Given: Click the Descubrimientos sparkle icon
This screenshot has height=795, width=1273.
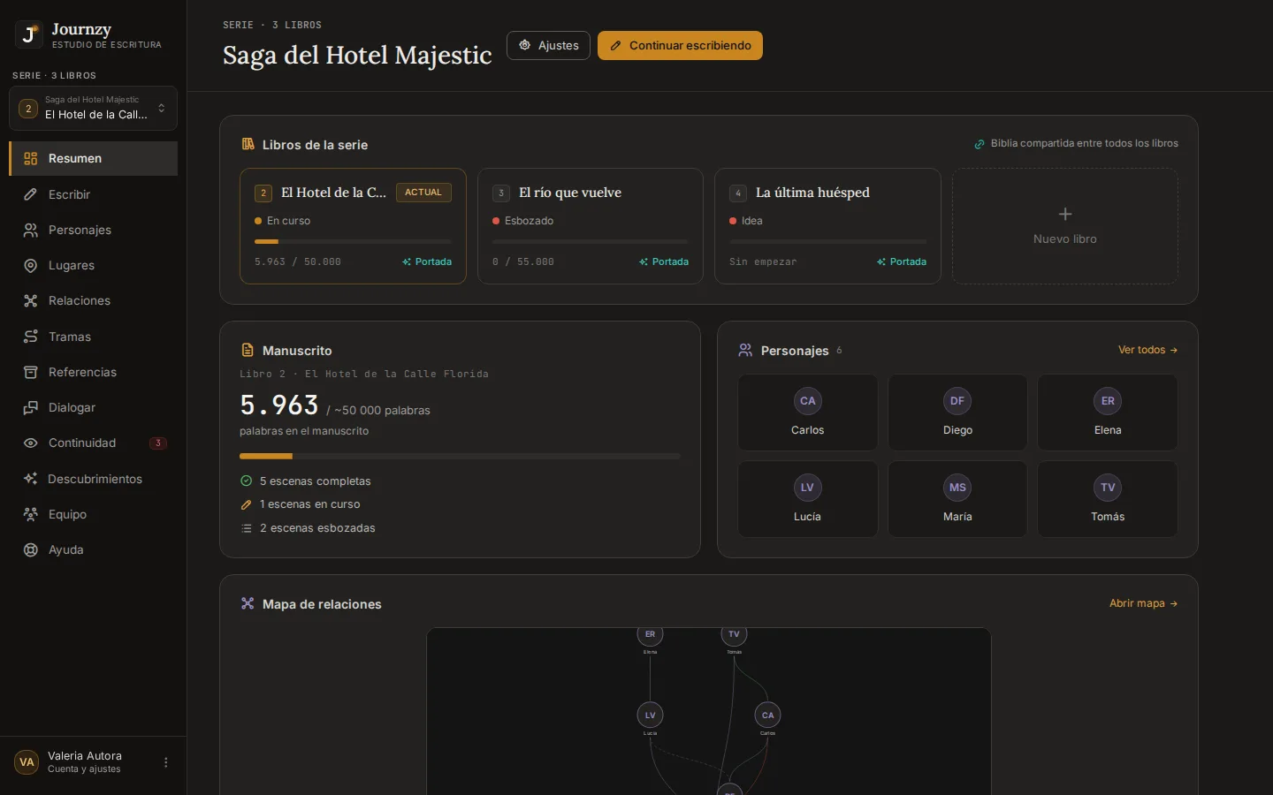Looking at the screenshot, I should click(x=30, y=479).
